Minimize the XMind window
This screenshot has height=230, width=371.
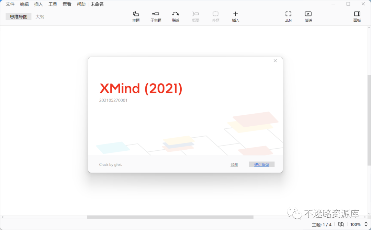[333, 4]
